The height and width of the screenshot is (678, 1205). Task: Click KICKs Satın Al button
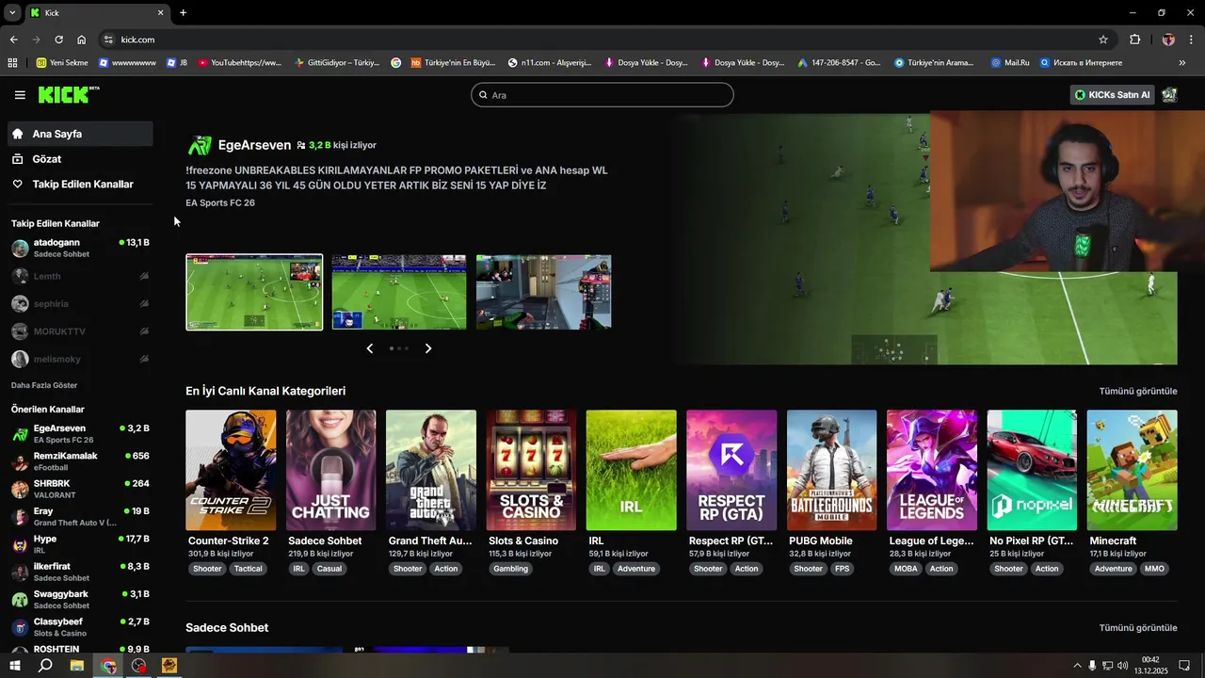click(1113, 95)
